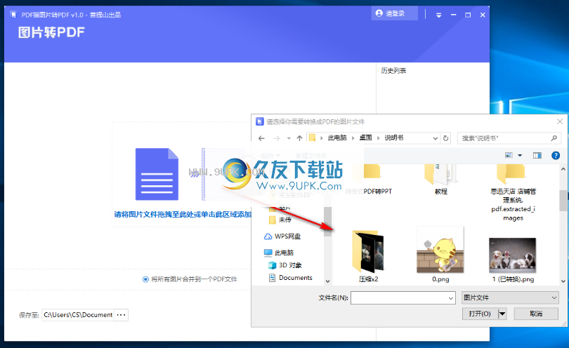The image size is (569, 348).
Task: Expand the 打开 button split arrow
Action: 502,314
